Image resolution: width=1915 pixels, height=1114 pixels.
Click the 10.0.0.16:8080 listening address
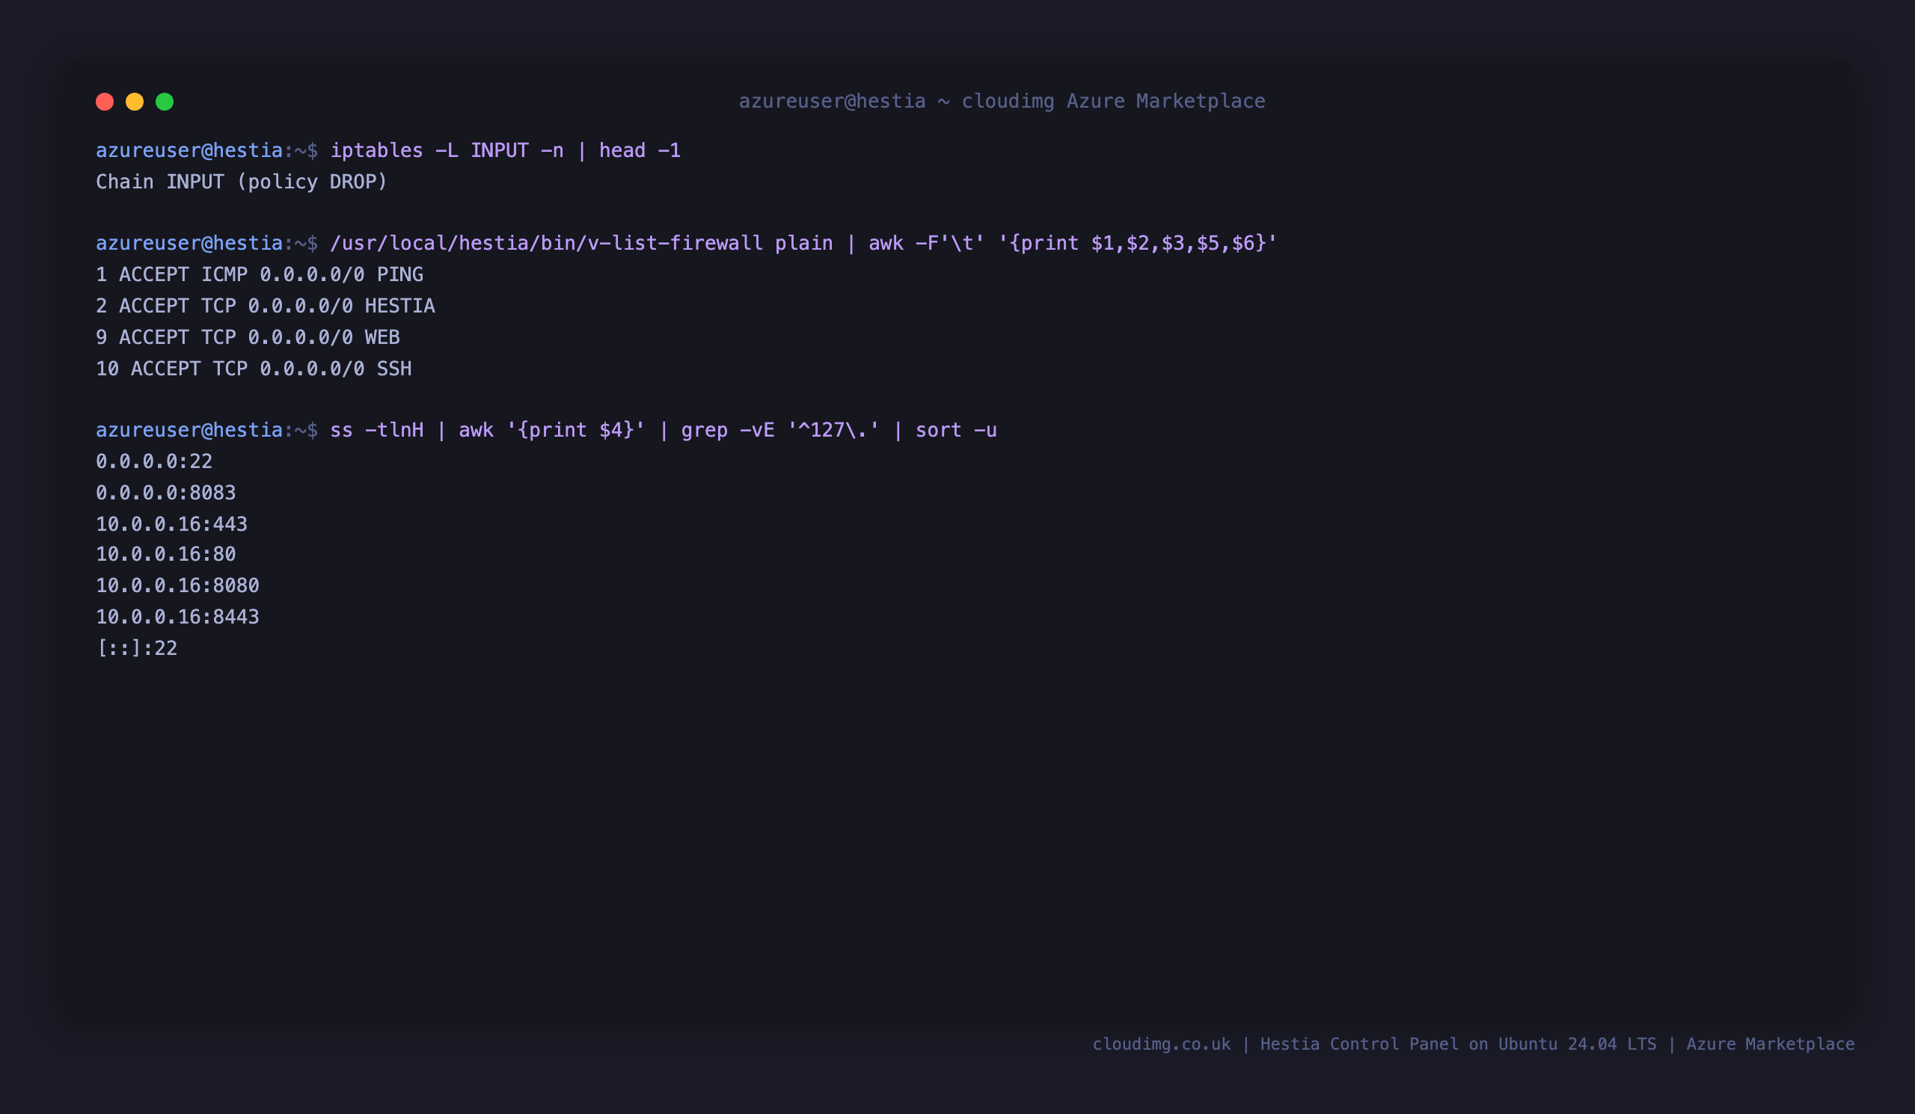(178, 585)
